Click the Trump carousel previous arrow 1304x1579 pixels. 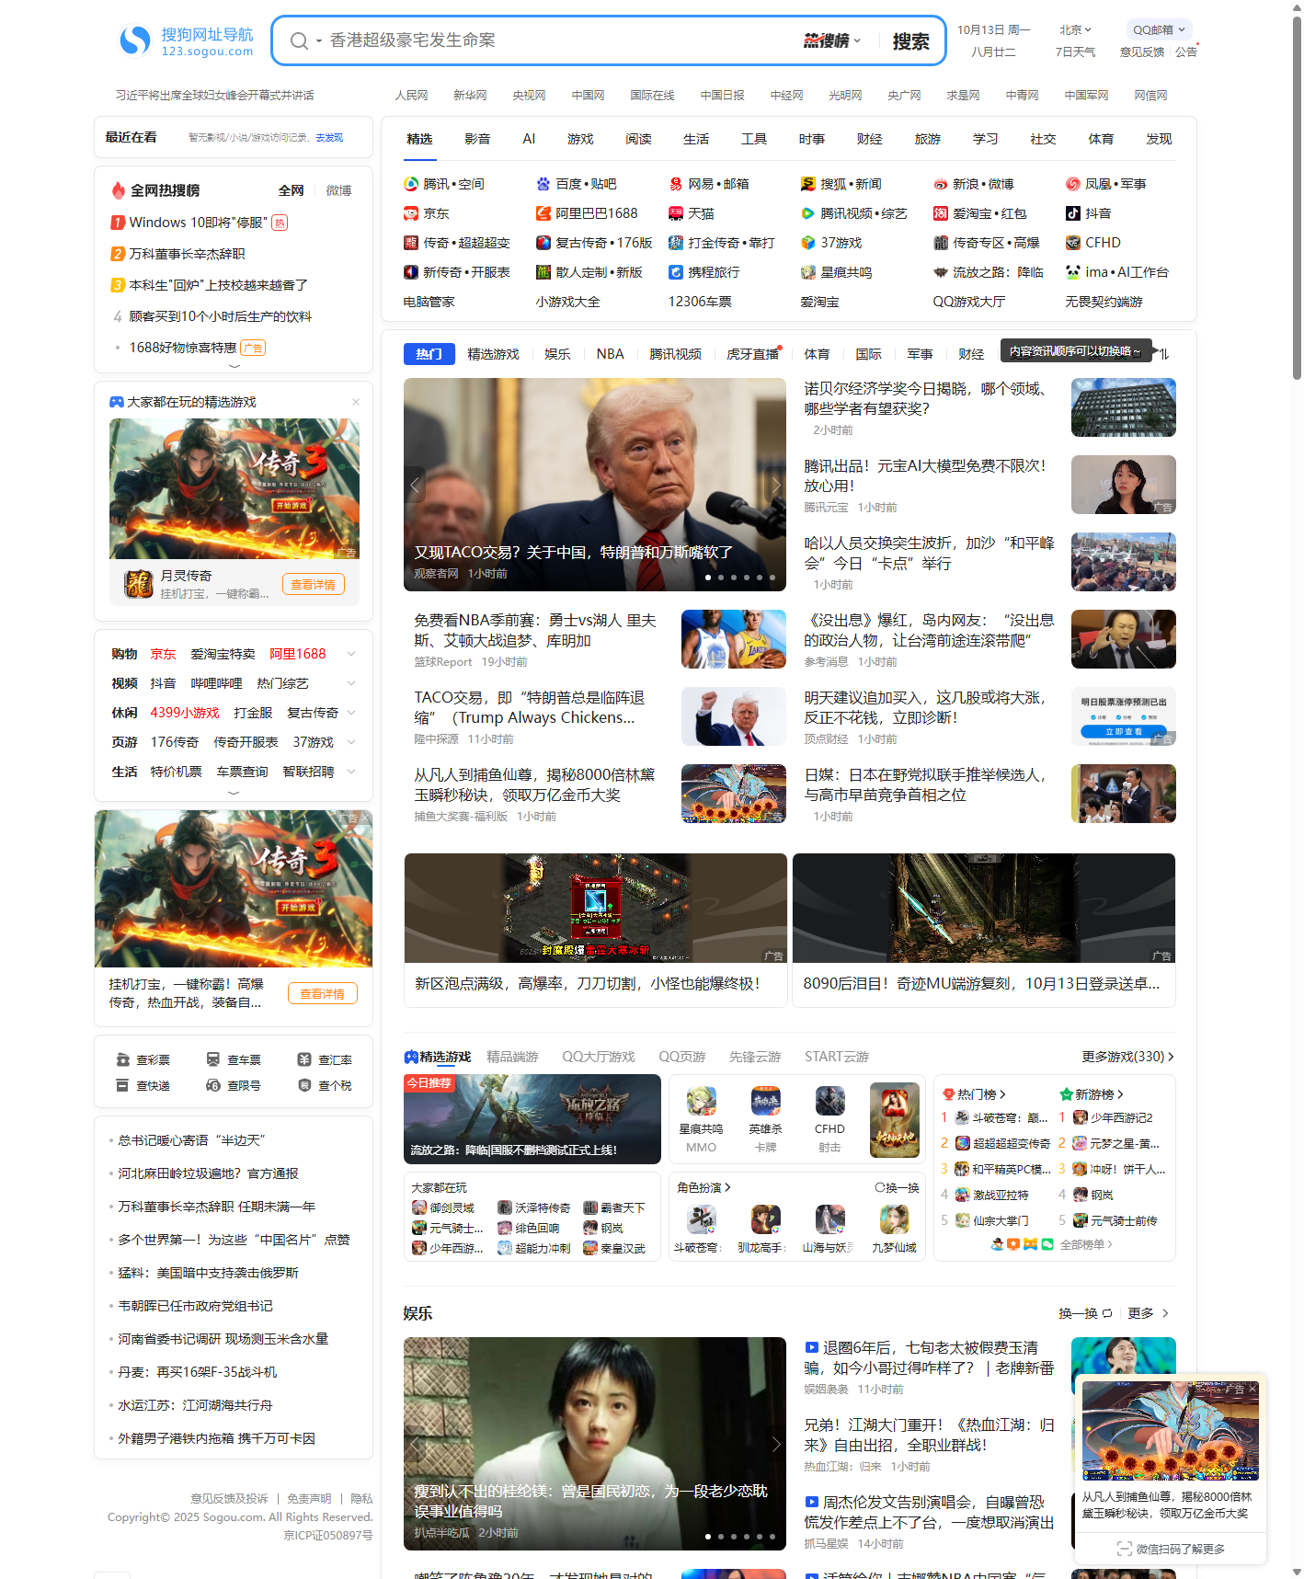point(415,485)
